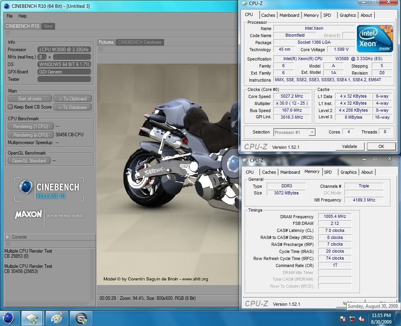Open Caches tab in lower CPU-Z window
401x326 pixels.
pos(269,172)
